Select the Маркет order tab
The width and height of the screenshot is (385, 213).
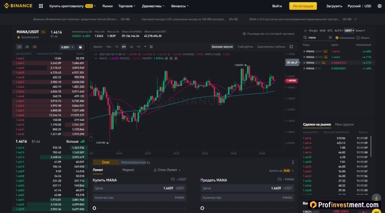(128, 170)
